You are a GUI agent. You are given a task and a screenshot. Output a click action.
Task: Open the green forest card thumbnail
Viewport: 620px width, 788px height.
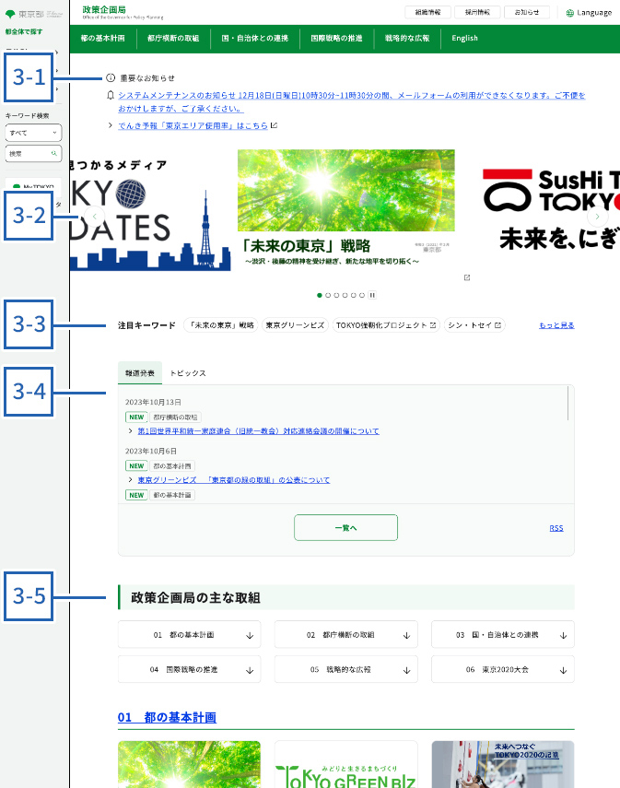click(x=190, y=764)
